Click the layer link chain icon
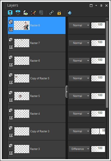Screen dimensions: 111x161 51,13
